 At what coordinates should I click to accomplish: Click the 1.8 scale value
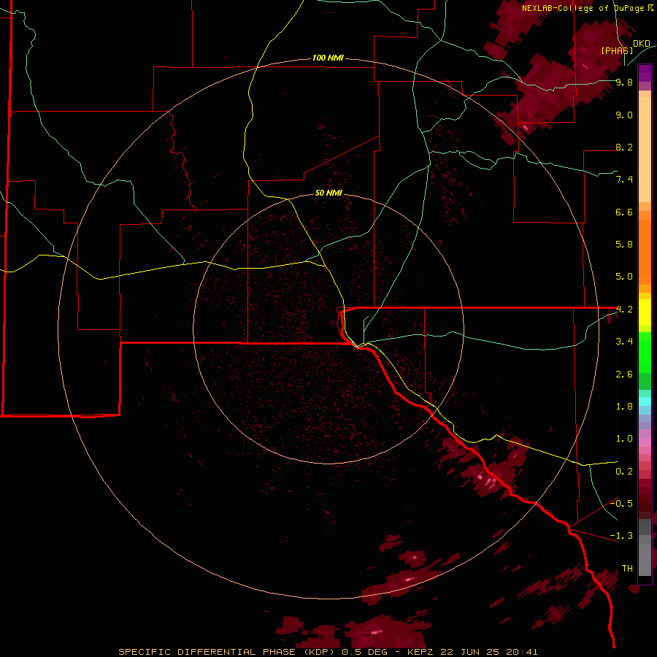click(x=624, y=407)
